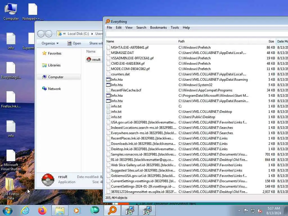Select RecentFileCache.bcf in results
Image resolution: width=288 pixels, height=216 pixels.
(x=126, y=90)
